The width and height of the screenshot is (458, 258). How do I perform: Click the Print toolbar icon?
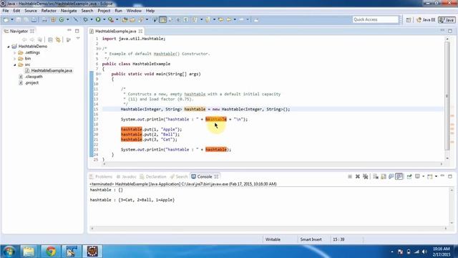(34, 19)
